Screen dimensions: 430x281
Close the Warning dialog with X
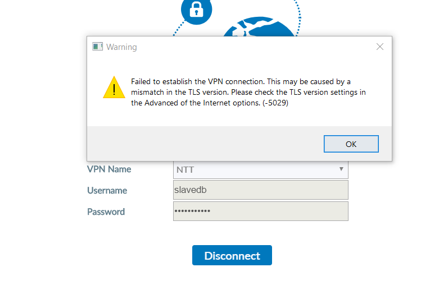[x=380, y=47]
